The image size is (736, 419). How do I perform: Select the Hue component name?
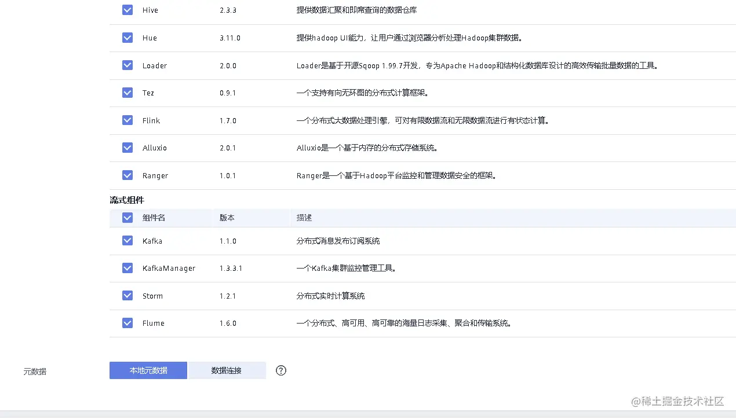coord(150,38)
